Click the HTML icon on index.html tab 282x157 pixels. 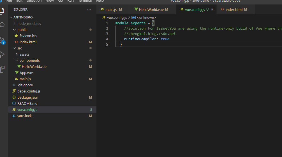pyautogui.click(x=223, y=9)
